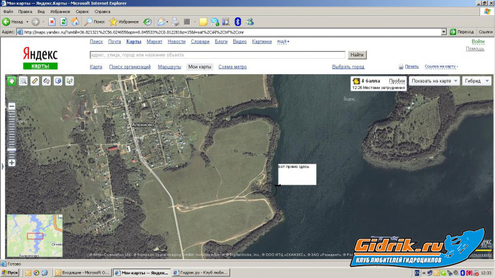Switch to the Маршруты tab
Image resolution: width=495 pixels, height=278 pixels.
coord(169,67)
